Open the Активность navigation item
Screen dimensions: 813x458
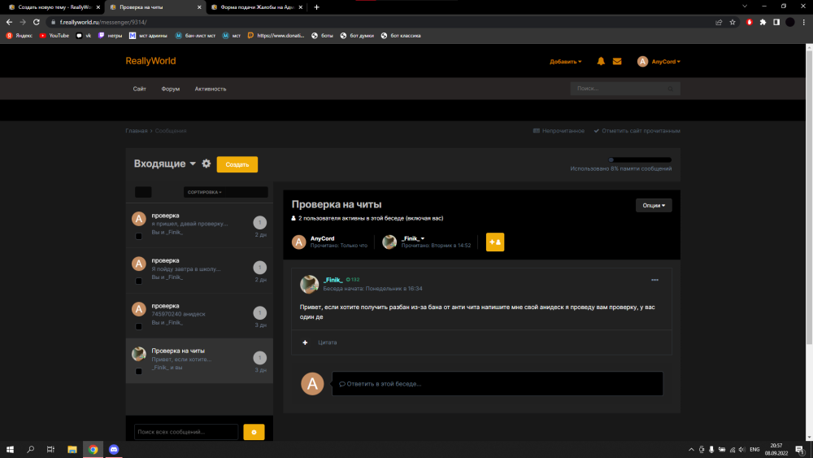(210, 89)
